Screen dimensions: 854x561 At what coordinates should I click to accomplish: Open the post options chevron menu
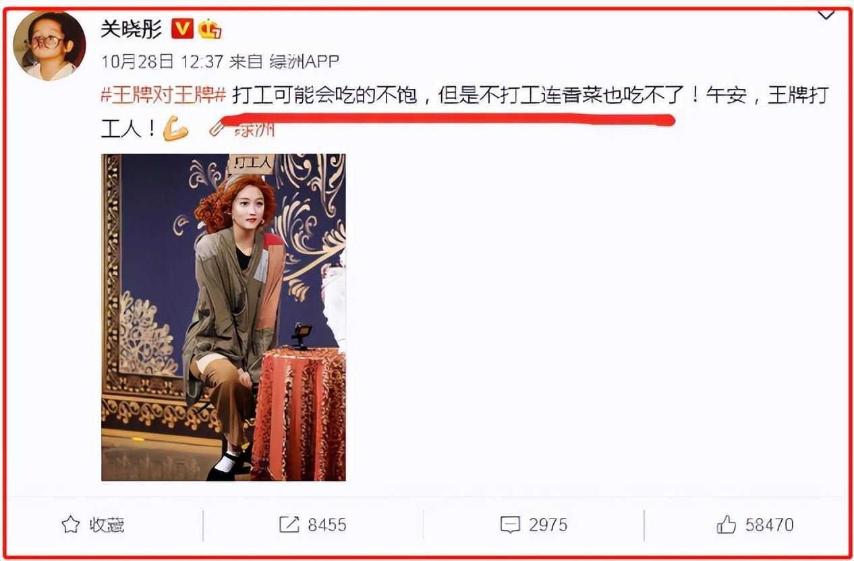point(826,15)
